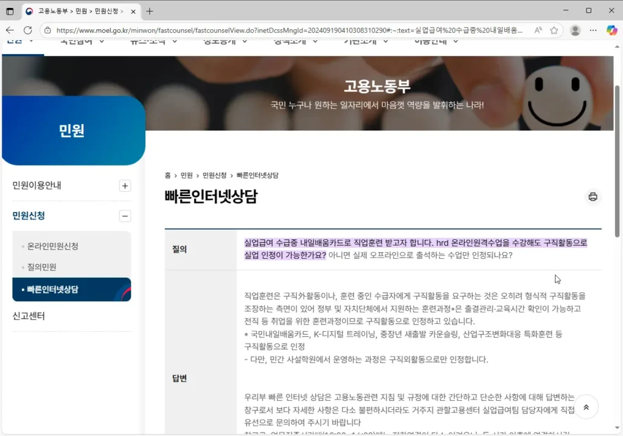Screen dimensions: 623x436
Task: Go to 온라인민원신청 submenu
Action: [x=52, y=246]
